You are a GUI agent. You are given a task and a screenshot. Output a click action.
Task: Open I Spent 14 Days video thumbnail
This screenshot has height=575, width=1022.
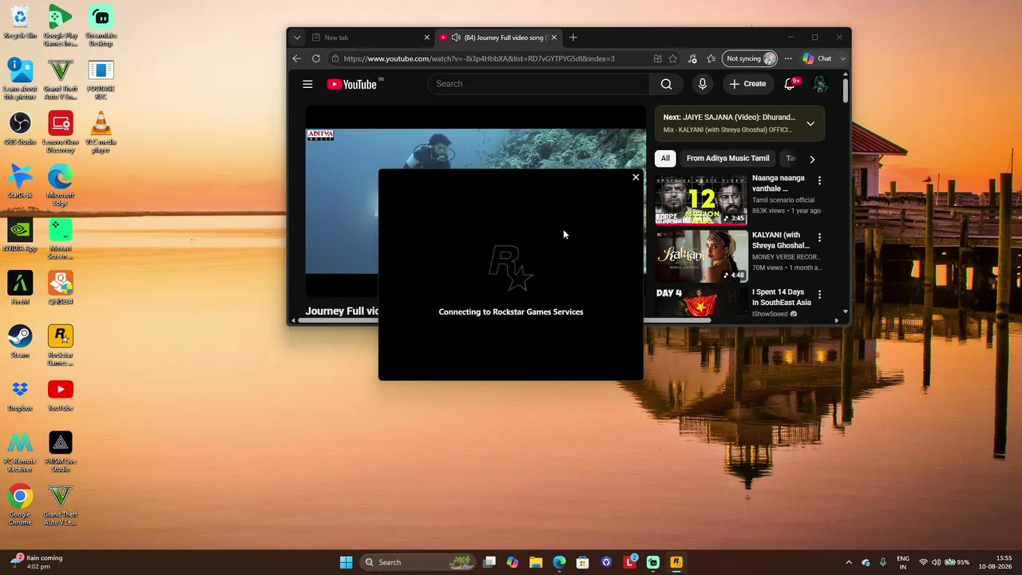click(x=701, y=303)
